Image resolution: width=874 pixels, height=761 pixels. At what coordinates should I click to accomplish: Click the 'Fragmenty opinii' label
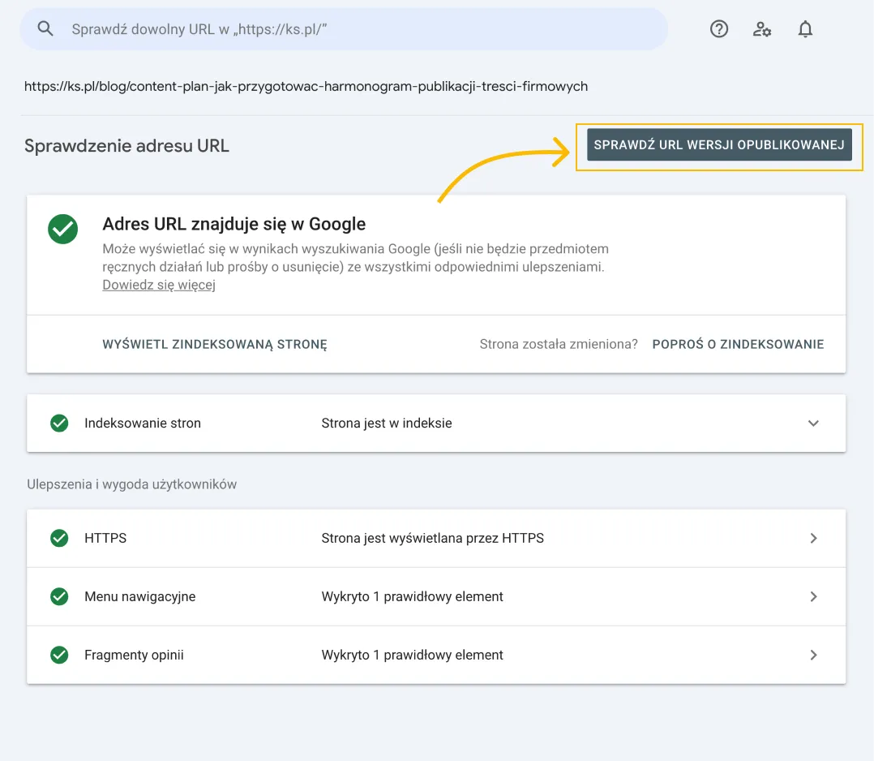pyautogui.click(x=134, y=655)
